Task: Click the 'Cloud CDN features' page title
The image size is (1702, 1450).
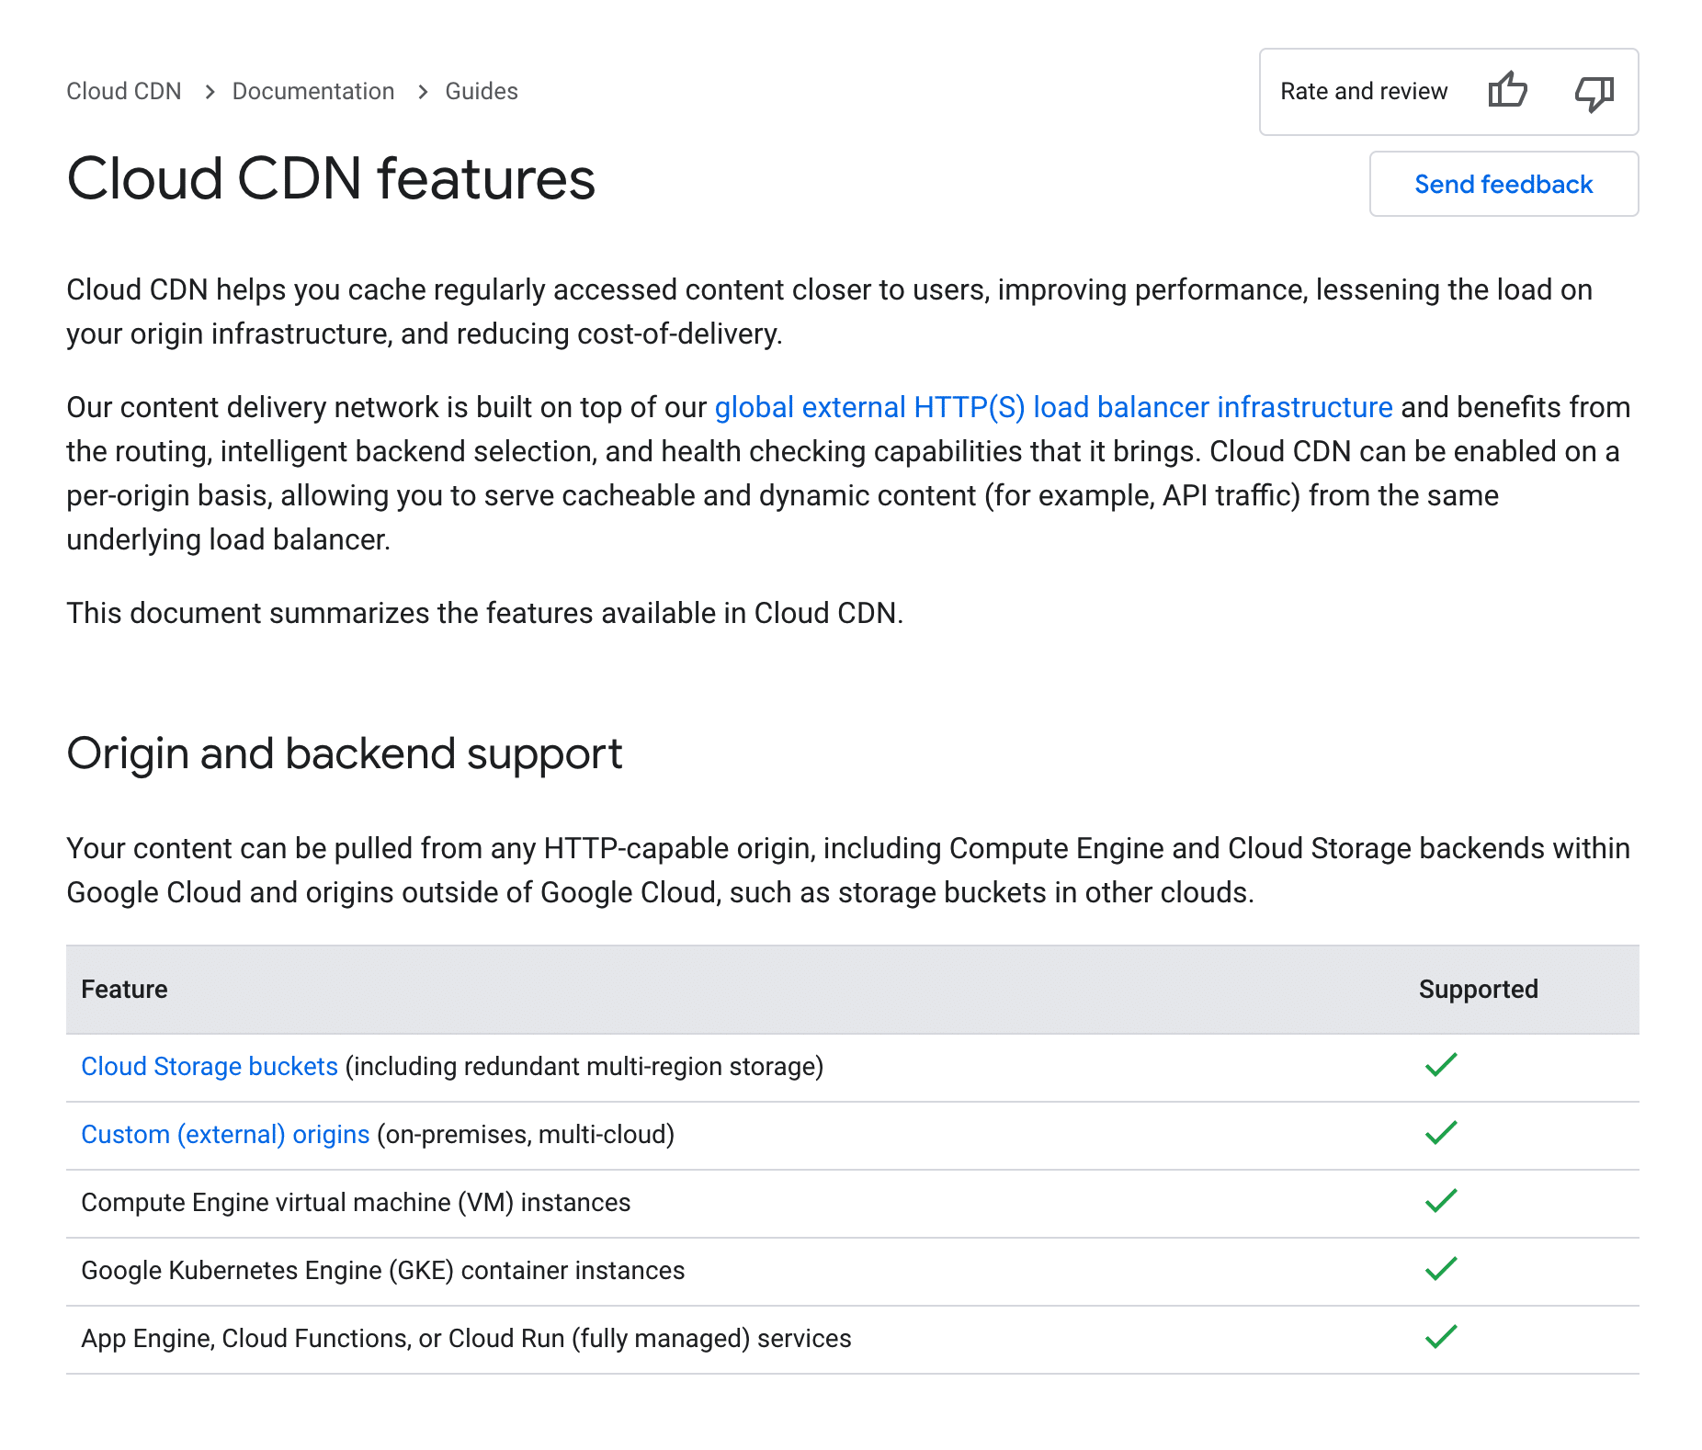Action: [x=331, y=178]
